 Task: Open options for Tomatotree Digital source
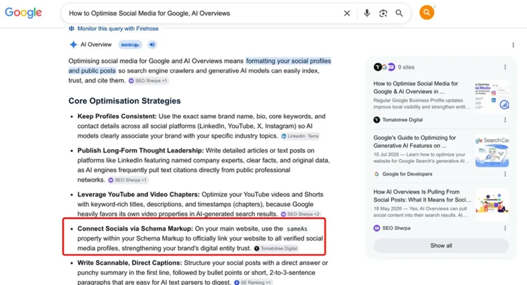tap(505, 120)
